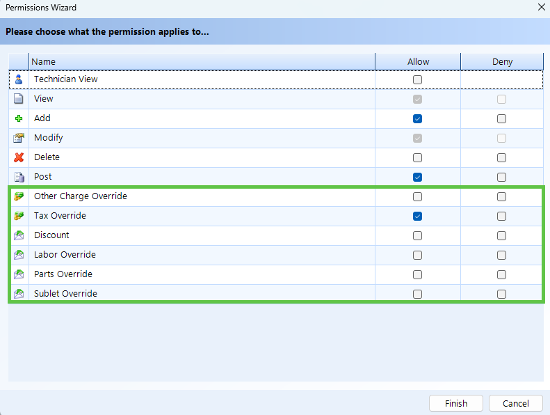Viewport: 550px width, 415px height.
Task: Close the Permissions Wizard window
Action: pyautogui.click(x=541, y=8)
